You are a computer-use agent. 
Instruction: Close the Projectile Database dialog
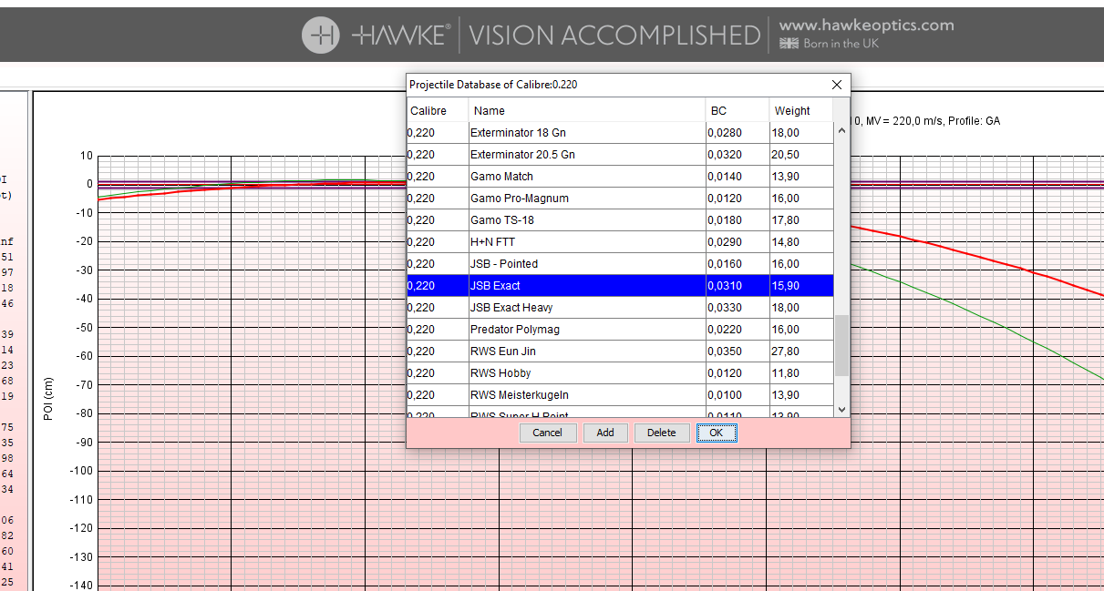(837, 85)
